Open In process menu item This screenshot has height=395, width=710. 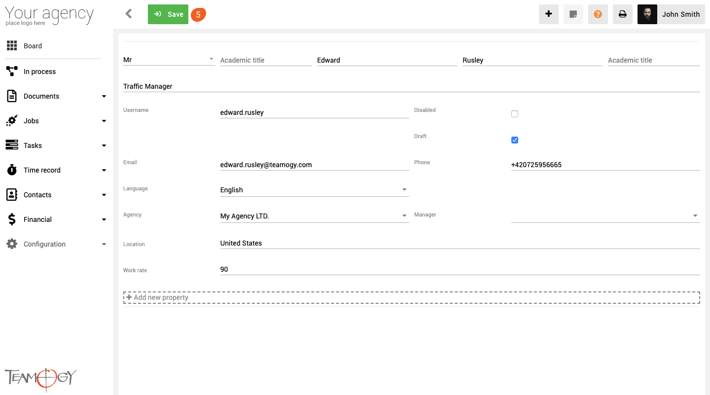point(39,72)
